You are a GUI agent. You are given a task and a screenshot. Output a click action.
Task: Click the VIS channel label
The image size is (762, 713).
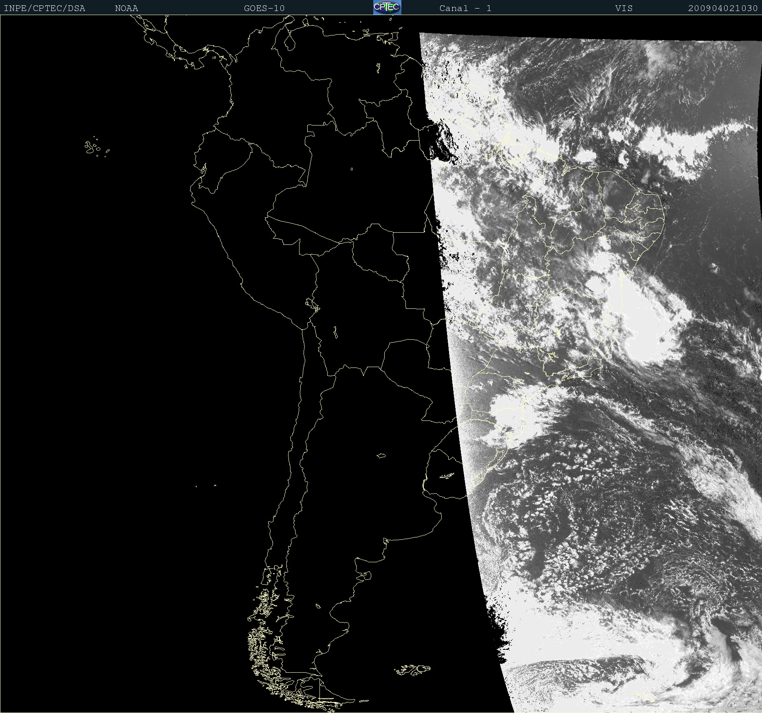point(624,8)
